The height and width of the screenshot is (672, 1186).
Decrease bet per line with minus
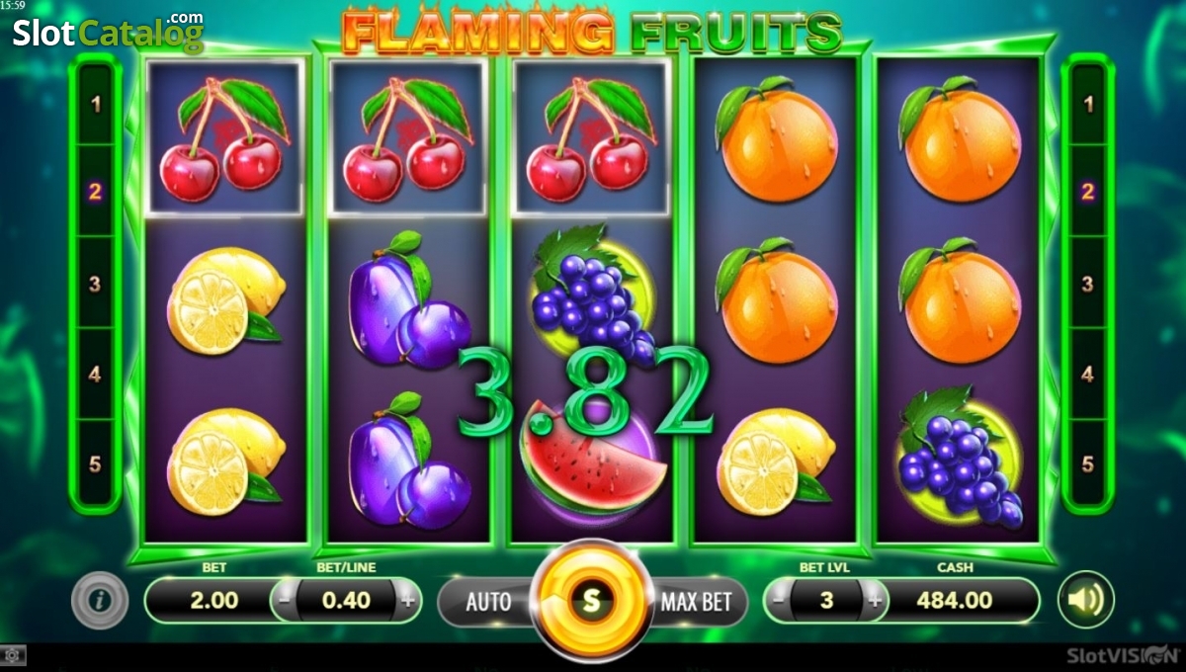coord(285,600)
